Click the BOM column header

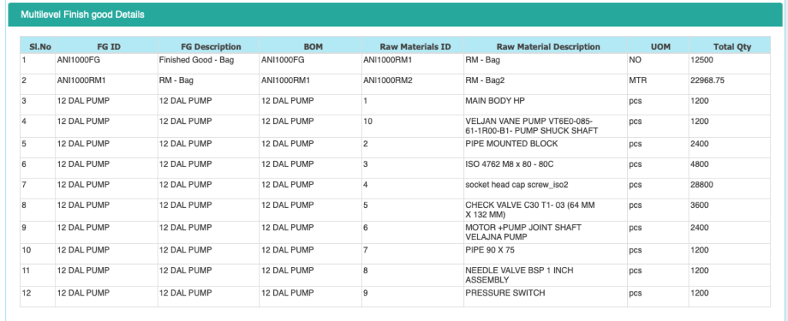coord(309,46)
